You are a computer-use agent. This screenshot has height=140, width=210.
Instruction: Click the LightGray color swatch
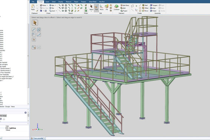(7, 128)
